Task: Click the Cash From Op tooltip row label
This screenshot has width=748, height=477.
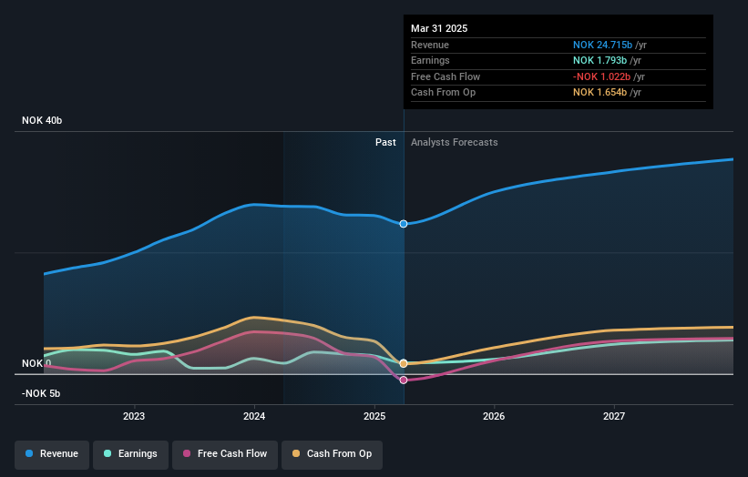Action: coord(443,93)
